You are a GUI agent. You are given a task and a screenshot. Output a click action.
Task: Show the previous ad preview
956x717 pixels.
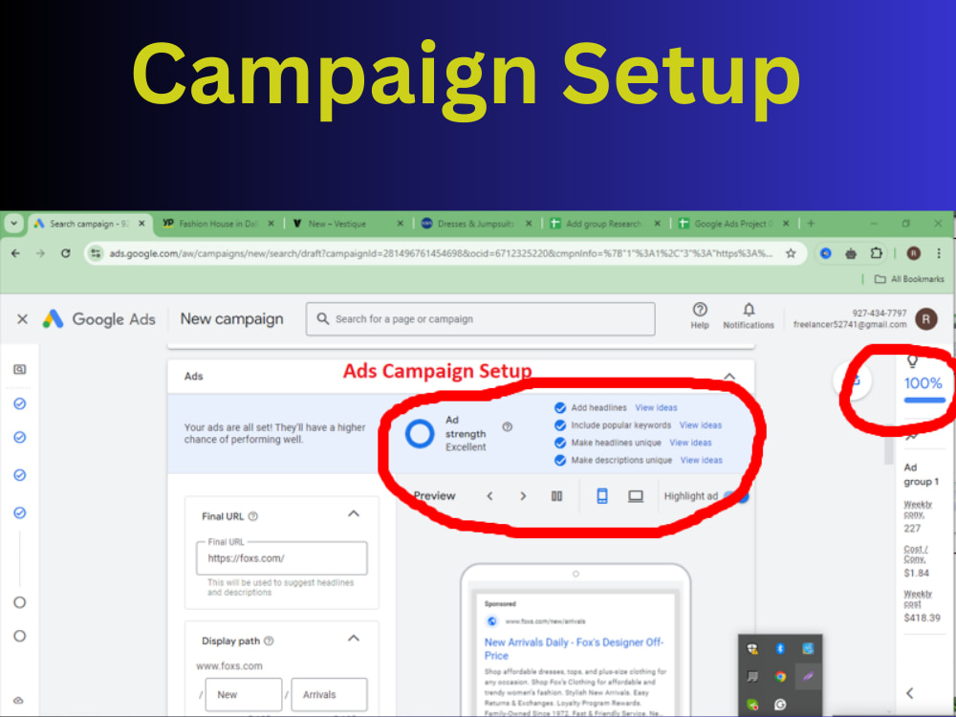pos(489,496)
